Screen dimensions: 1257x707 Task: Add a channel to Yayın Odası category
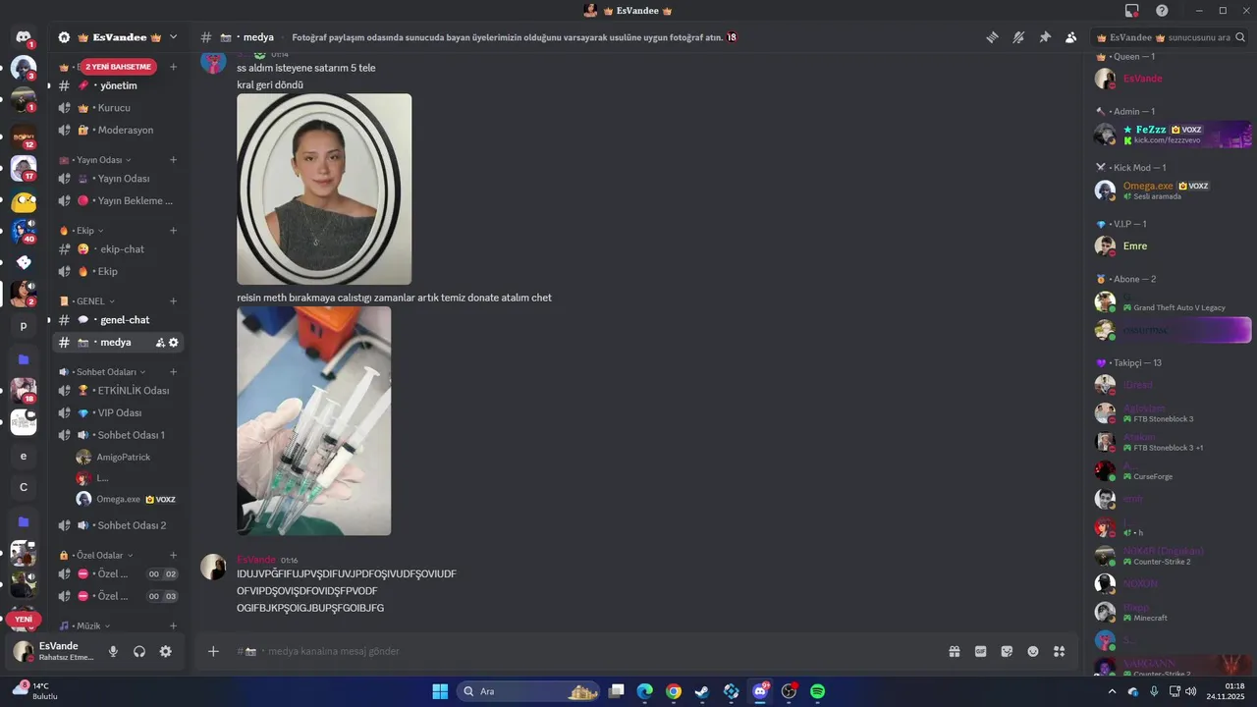click(x=173, y=159)
